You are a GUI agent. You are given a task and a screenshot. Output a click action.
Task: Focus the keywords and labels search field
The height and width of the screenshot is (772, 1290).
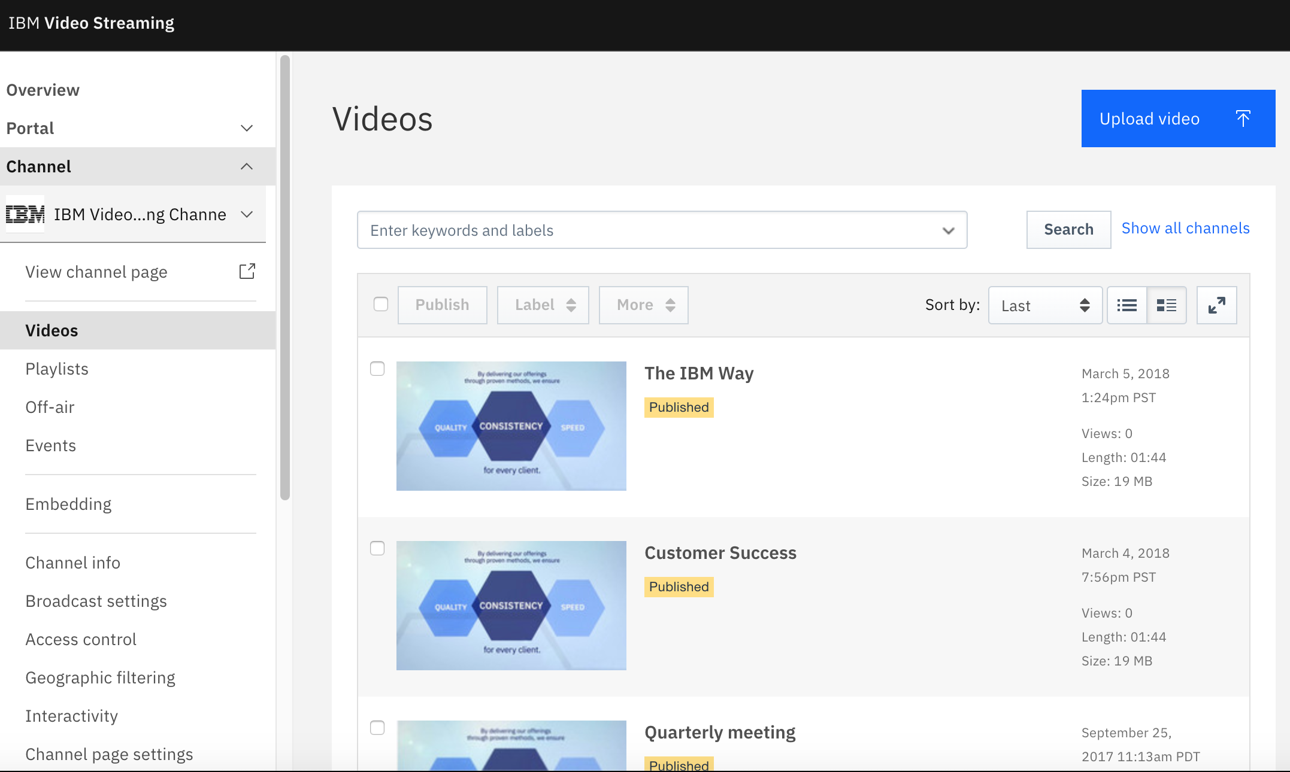point(662,230)
